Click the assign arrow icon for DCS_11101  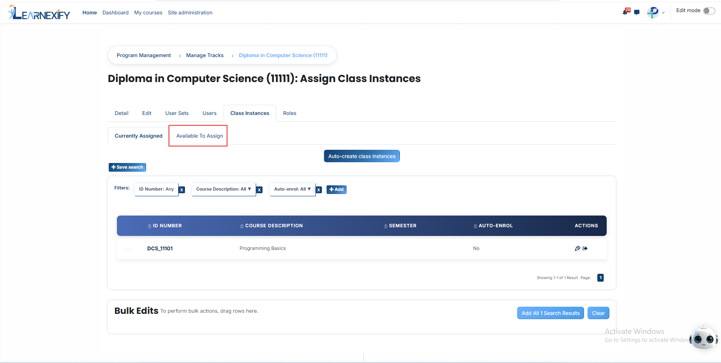(585, 248)
